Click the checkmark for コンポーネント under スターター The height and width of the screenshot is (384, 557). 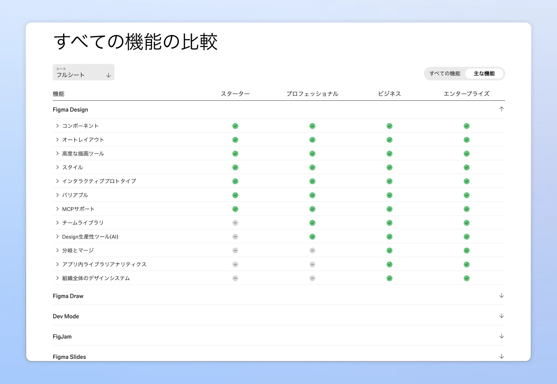point(235,126)
